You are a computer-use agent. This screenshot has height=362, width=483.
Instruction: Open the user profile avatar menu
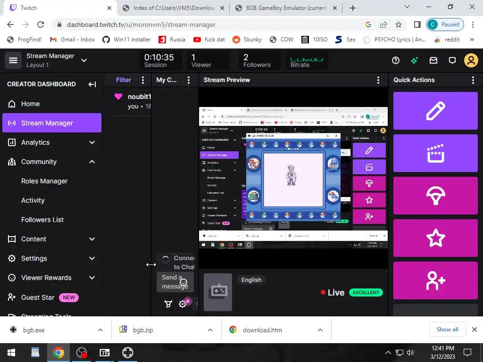pyautogui.click(x=471, y=60)
